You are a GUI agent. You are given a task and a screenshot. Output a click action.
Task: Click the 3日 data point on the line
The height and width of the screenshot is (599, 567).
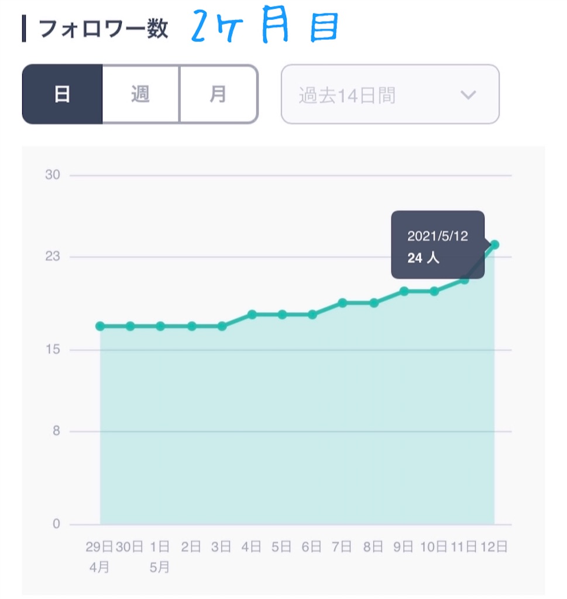(x=222, y=326)
